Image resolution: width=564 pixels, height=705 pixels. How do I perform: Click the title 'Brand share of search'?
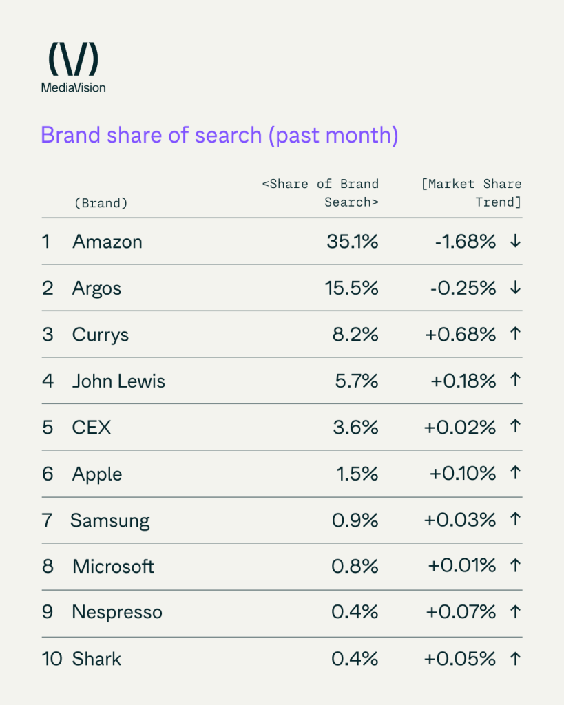219,134
